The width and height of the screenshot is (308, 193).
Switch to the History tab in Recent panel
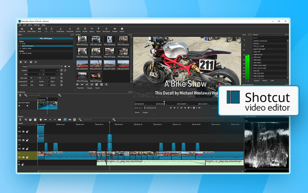point(264,80)
